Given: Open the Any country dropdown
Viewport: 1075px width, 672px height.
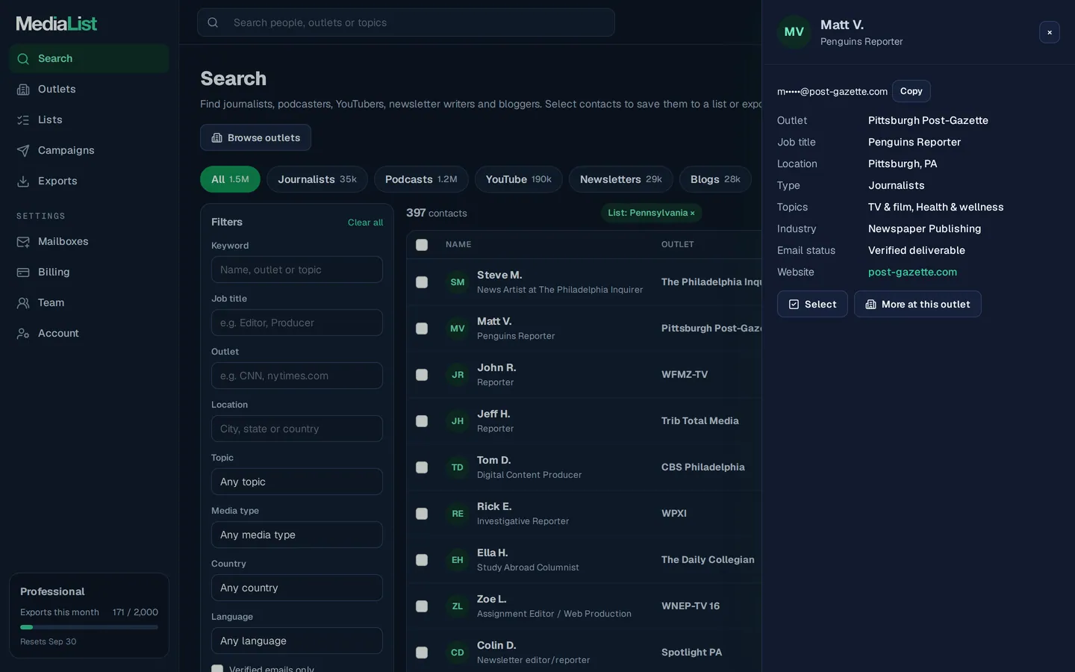Looking at the screenshot, I should point(297,588).
